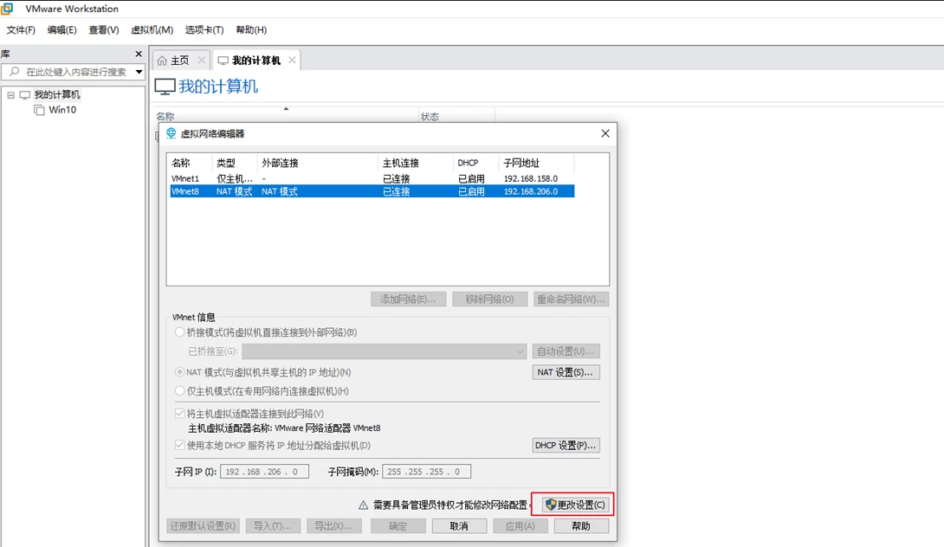Open the 编辑(E) menu
The image size is (944, 547).
tap(61, 29)
